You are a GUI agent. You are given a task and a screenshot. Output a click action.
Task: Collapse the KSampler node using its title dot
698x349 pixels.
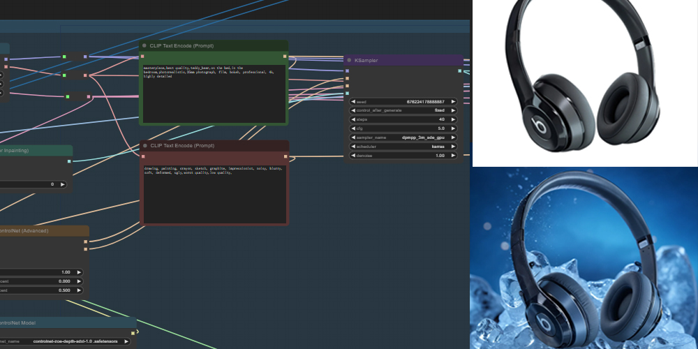tap(349, 60)
